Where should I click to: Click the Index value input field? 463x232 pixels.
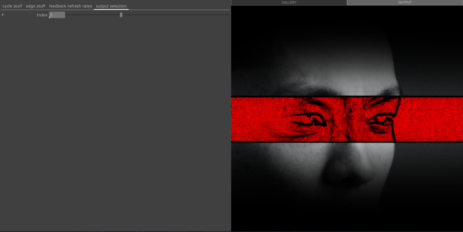(57, 15)
